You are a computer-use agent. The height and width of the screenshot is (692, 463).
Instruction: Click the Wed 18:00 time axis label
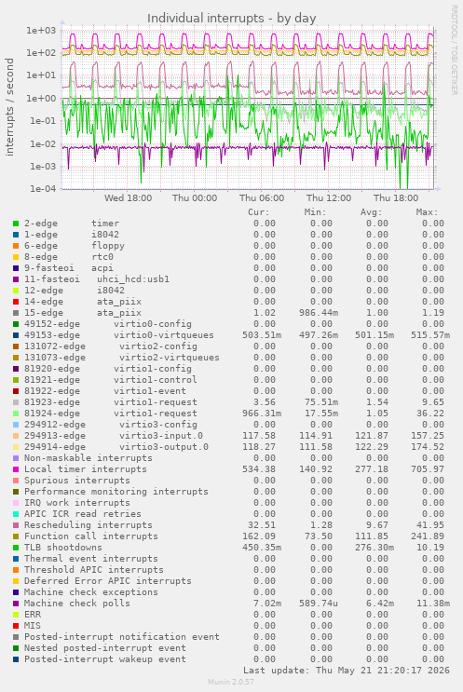128,198
